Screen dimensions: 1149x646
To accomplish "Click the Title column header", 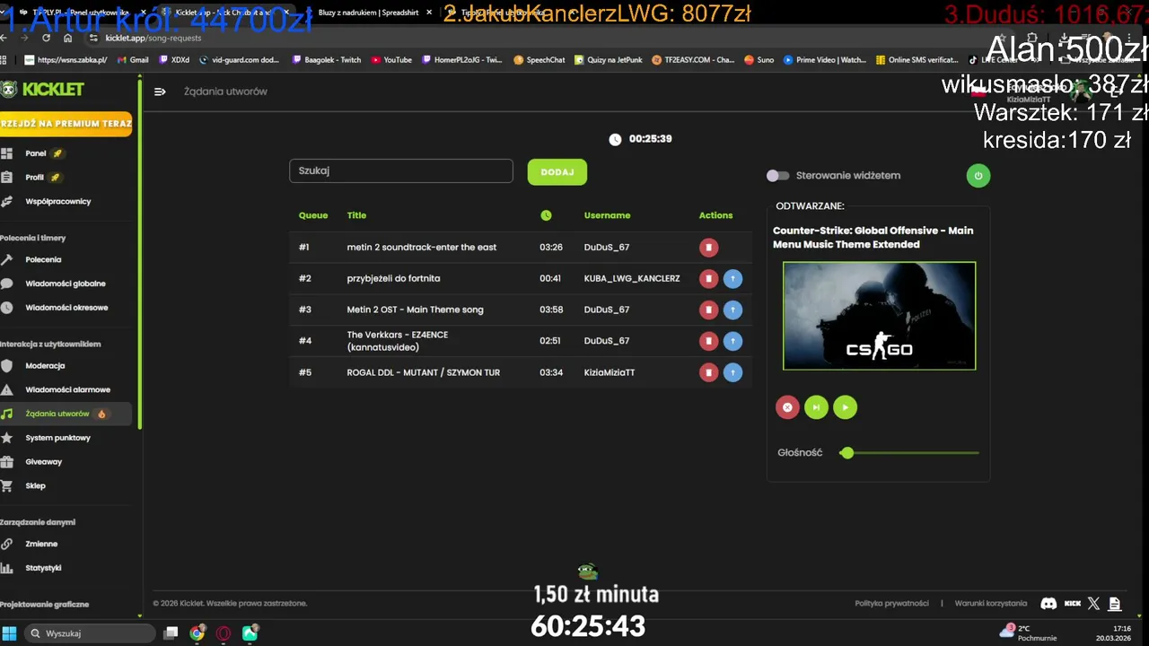I will point(356,215).
